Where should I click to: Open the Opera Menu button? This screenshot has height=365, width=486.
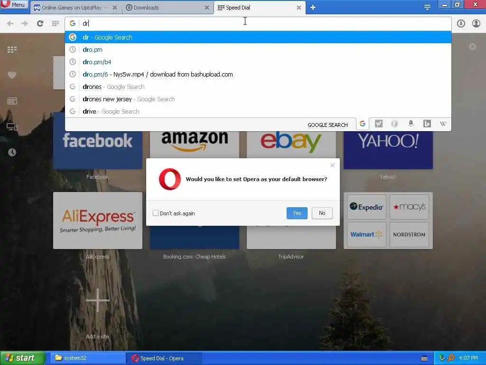pyautogui.click(x=14, y=5)
